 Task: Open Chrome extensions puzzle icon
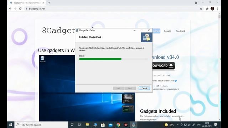coord(207,9)
